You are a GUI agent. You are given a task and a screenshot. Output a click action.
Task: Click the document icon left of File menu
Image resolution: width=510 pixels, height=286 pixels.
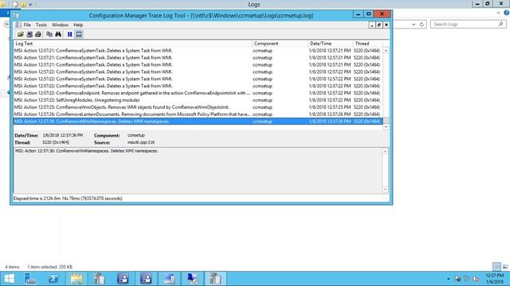18,25
